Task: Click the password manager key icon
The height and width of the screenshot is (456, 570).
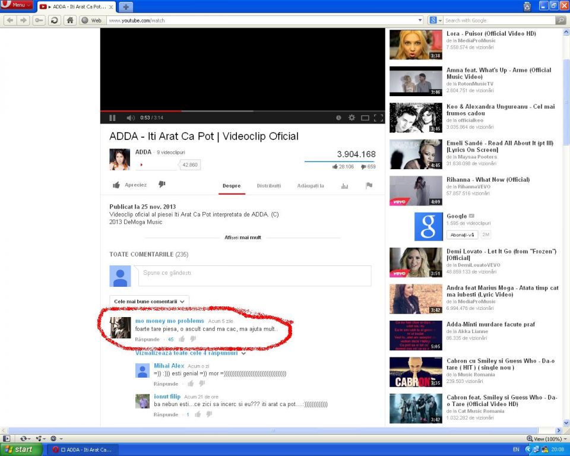Action: [39, 20]
